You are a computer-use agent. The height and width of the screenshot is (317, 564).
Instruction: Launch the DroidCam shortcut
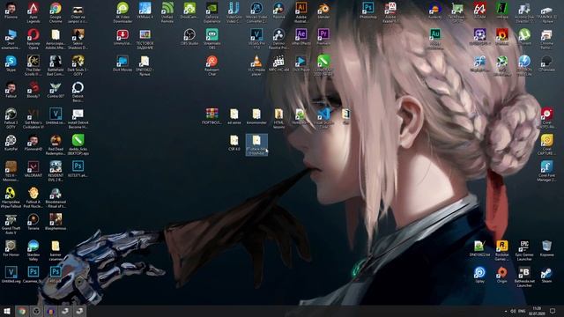coord(189,10)
